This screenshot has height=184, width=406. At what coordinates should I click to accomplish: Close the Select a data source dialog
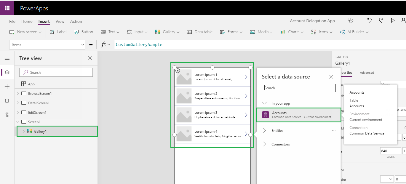coord(331,77)
